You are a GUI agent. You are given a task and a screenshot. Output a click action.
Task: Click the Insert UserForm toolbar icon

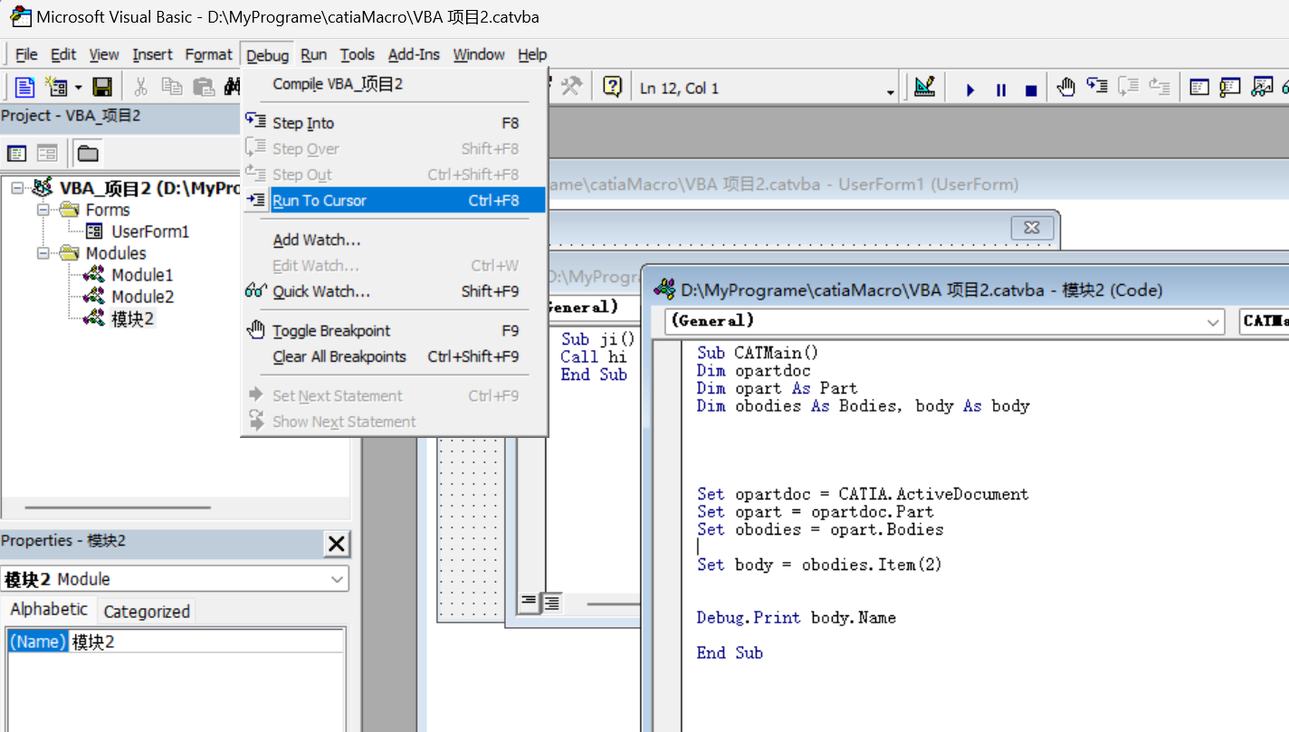pyautogui.click(x=56, y=88)
